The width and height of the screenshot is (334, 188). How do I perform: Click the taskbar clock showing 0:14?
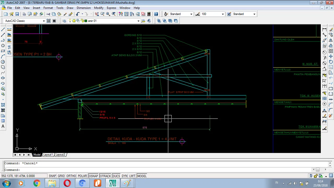tap(321, 183)
